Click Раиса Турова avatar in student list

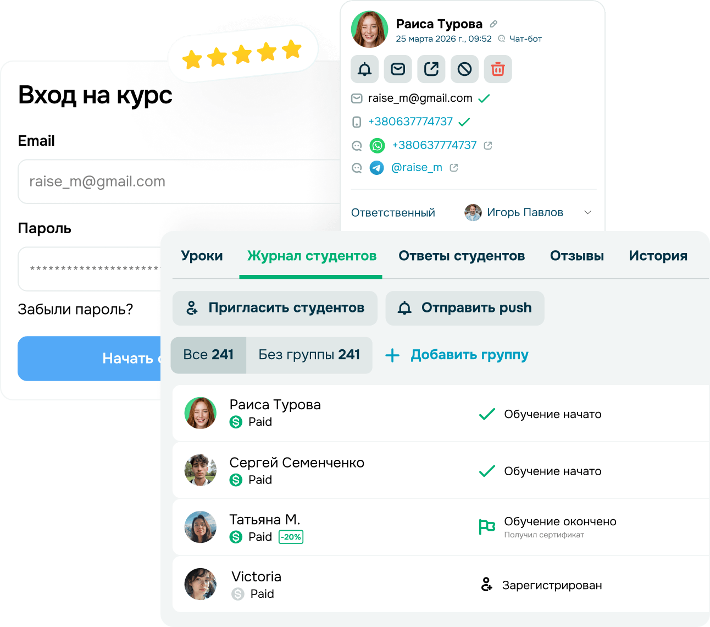click(201, 413)
